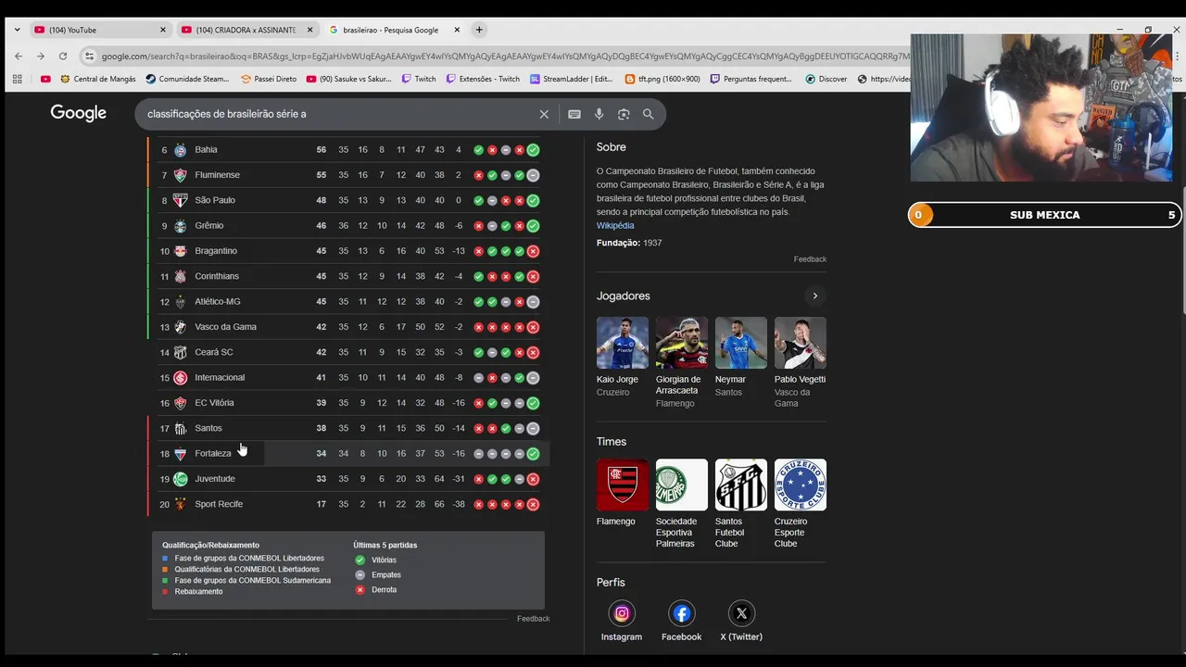
Task: Open Kaio Jorge player card
Action: 622,358
